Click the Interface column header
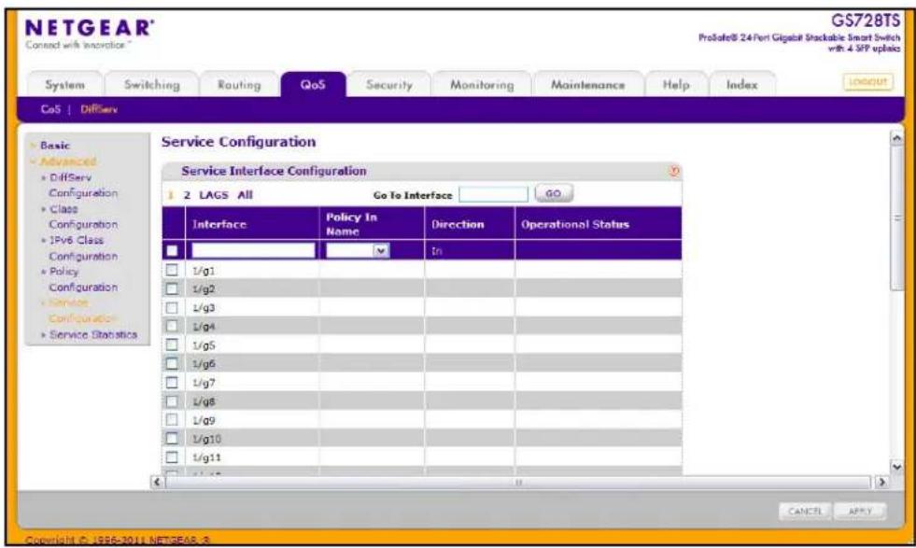 point(252,224)
